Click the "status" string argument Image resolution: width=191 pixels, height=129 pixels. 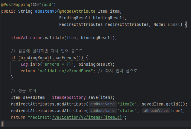point(127,111)
